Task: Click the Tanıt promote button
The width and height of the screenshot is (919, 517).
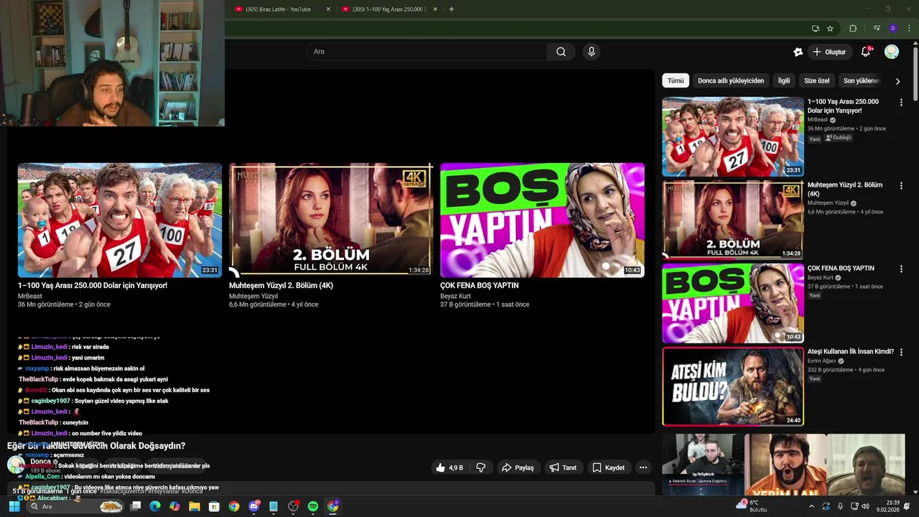Action: point(563,467)
